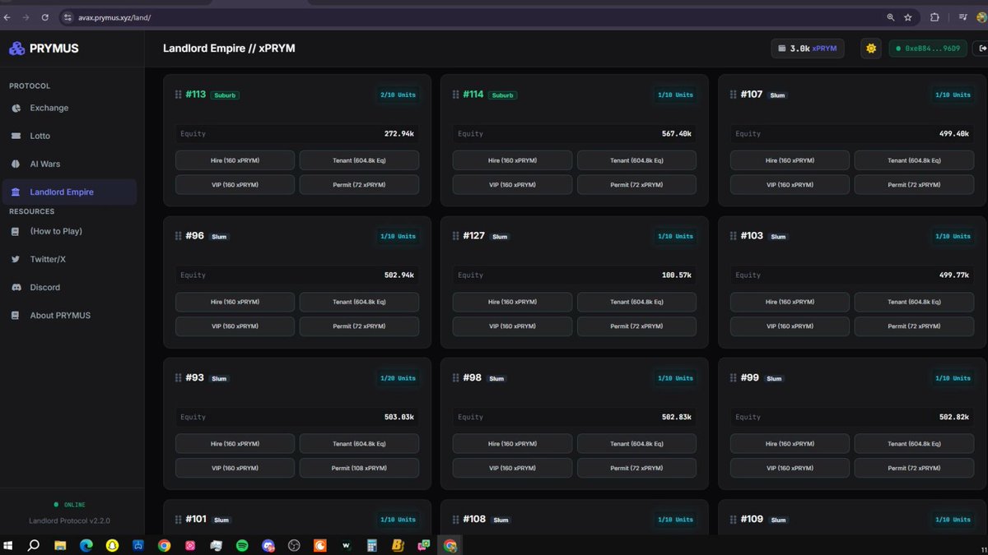Click the Chrome profile avatar
The height and width of the screenshot is (555, 988).
coord(981,16)
